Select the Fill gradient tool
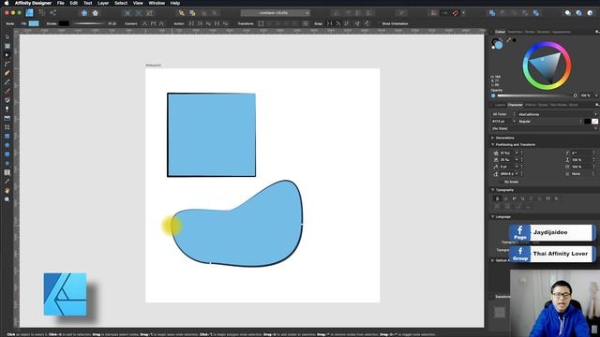 coord(7,100)
